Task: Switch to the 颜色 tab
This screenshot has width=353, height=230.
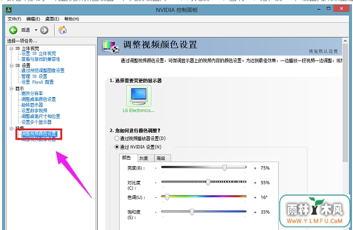Action: click(128, 158)
